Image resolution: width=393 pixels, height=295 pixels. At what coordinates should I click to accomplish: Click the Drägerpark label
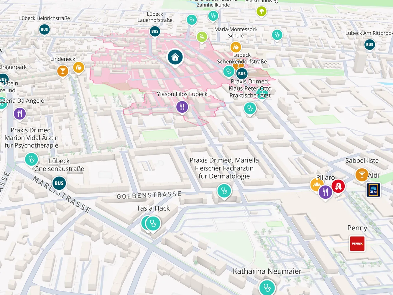(x=13, y=67)
